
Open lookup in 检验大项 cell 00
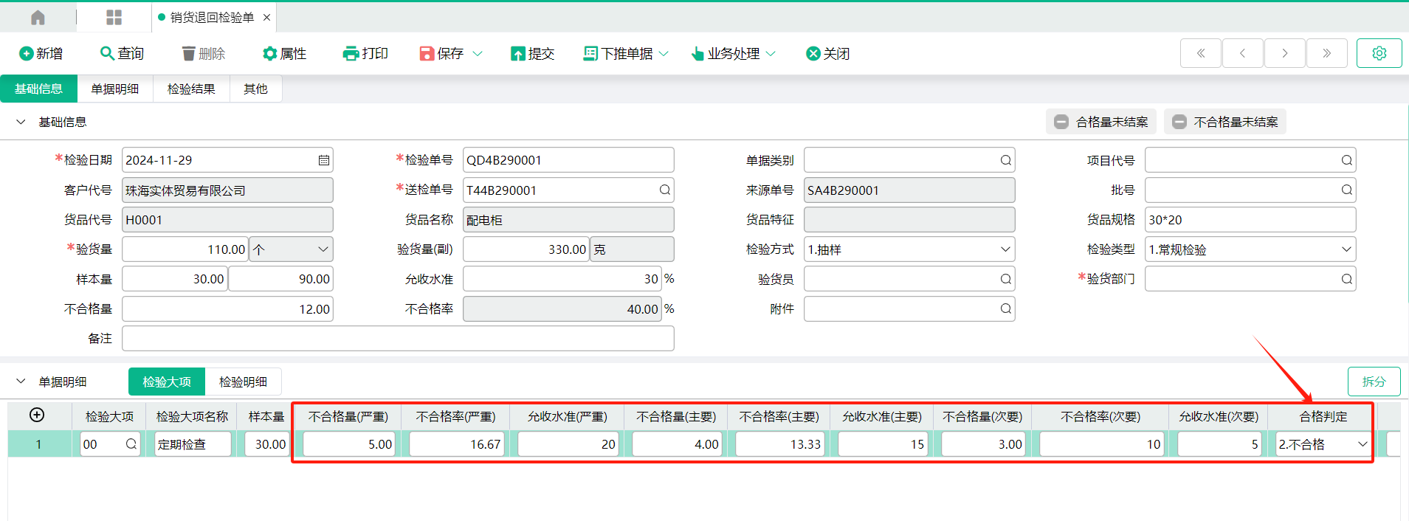tap(131, 444)
